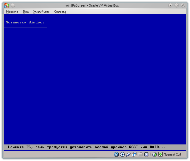Click the virtualization CPU chip indicator
The height and width of the screenshot is (161, 190).
[146, 154]
